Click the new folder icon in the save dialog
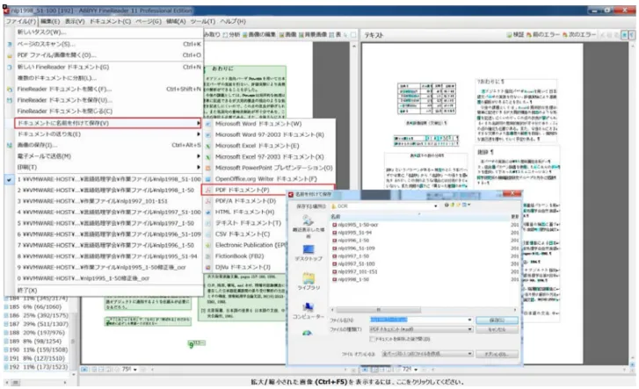Viewport: 639px width, 389px height. [459, 205]
